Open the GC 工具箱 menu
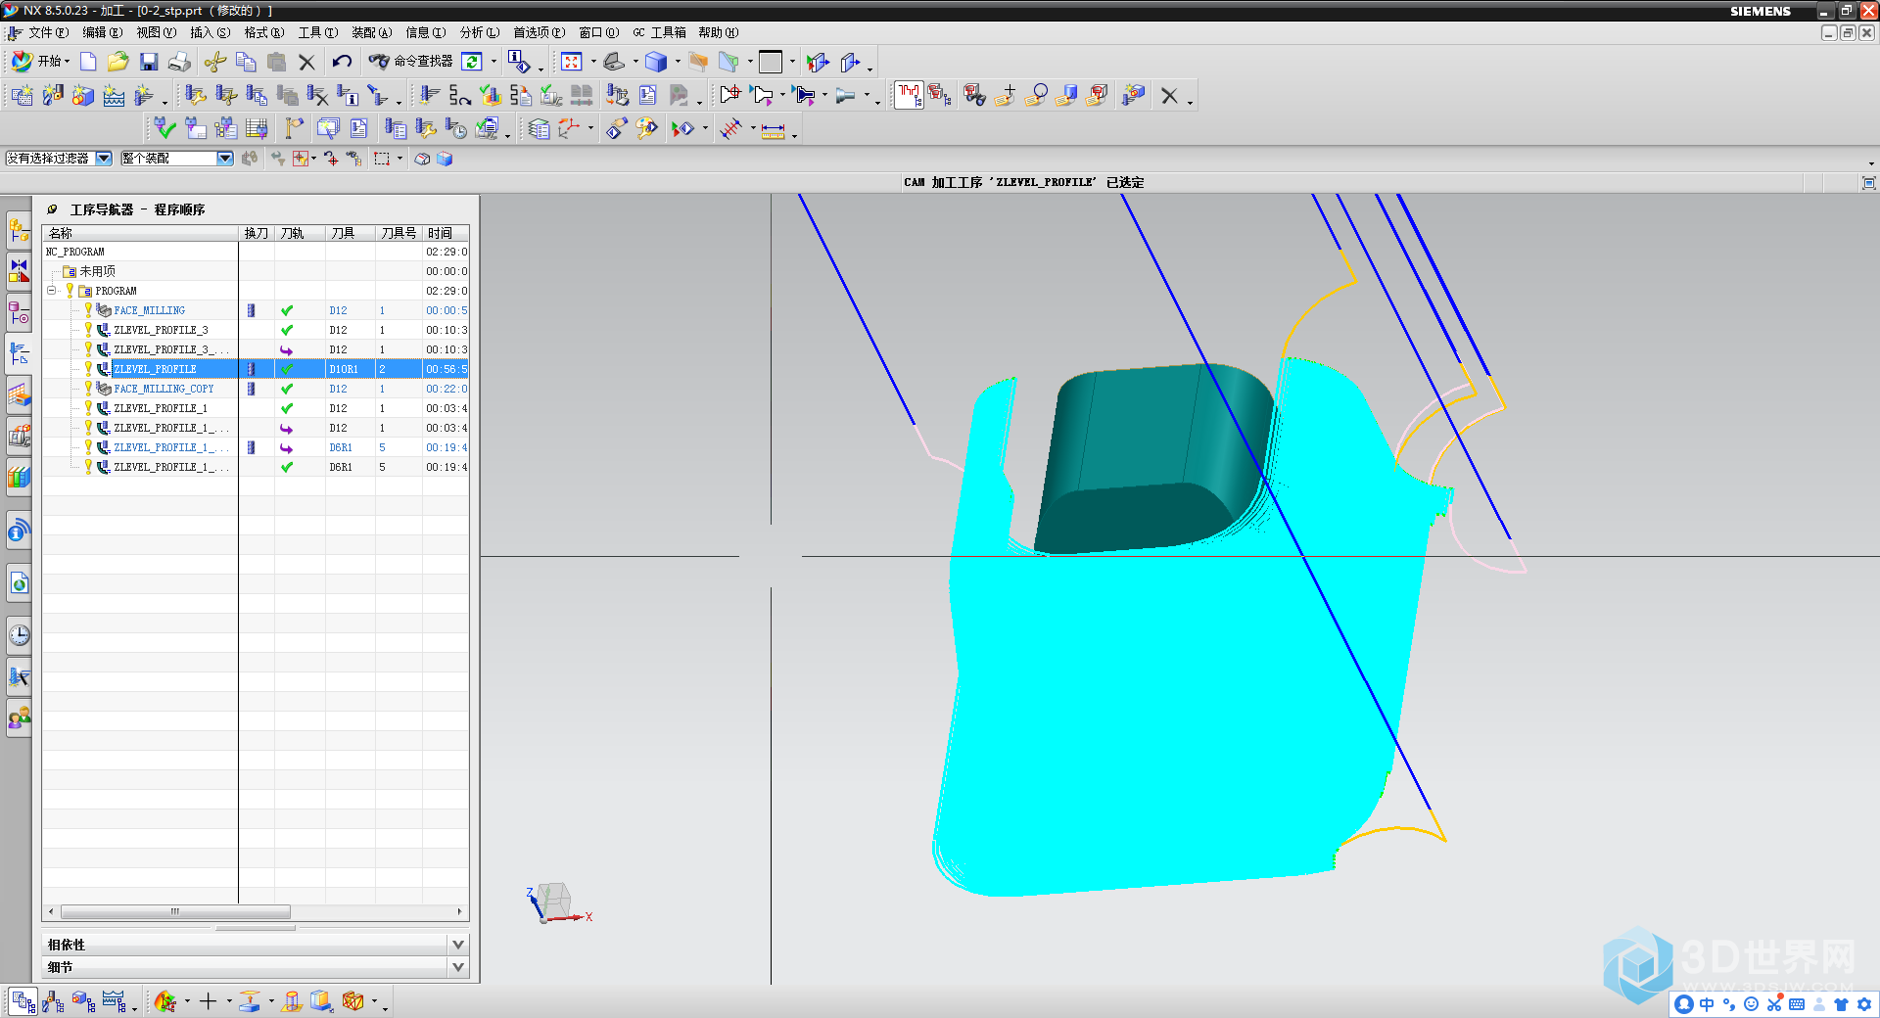 [659, 32]
